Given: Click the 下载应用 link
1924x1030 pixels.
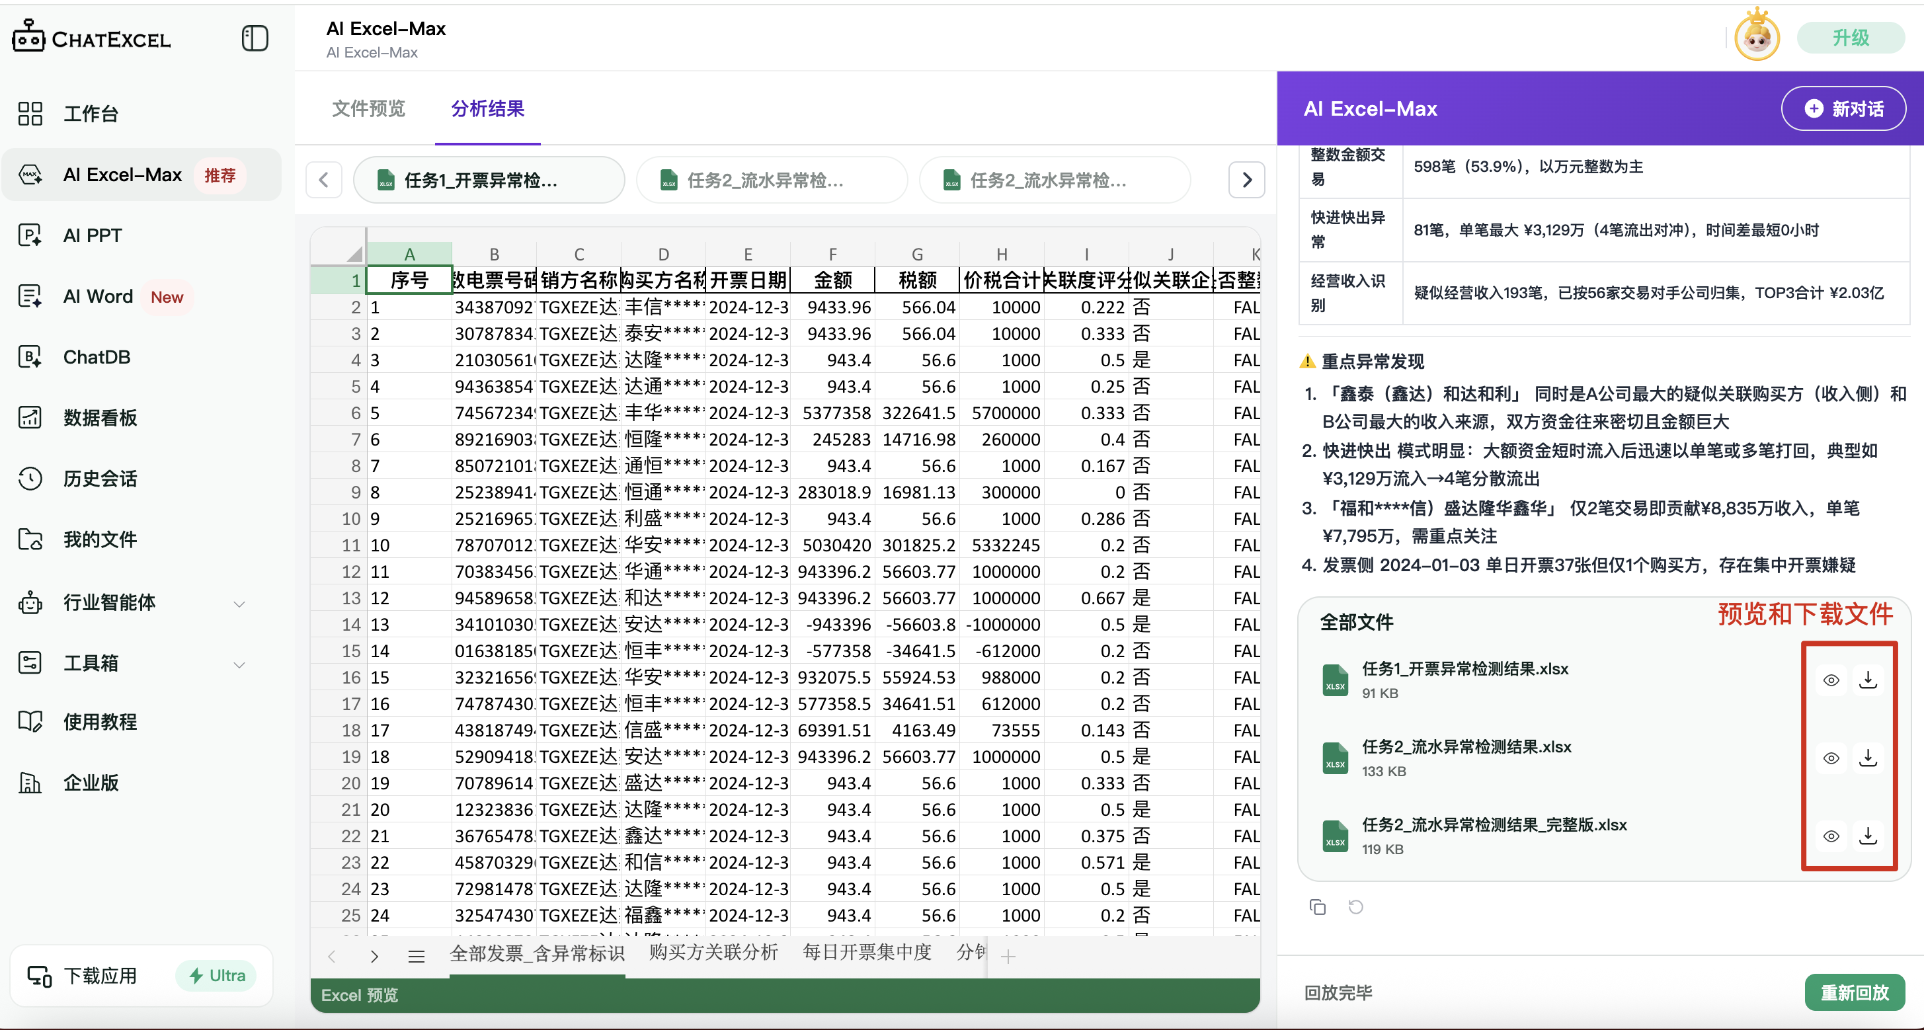Looking at the screenshot, I should pyautogui.click(x=99, y=976).
